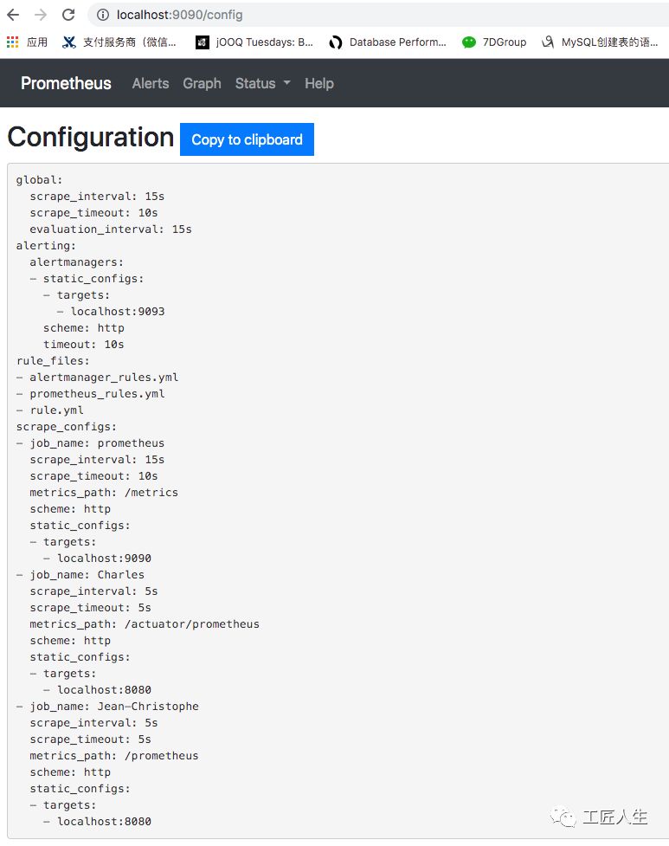Open the Apps grid bookmark icon
Viewport: 669px width, 846px height.
tap(13, 42)
